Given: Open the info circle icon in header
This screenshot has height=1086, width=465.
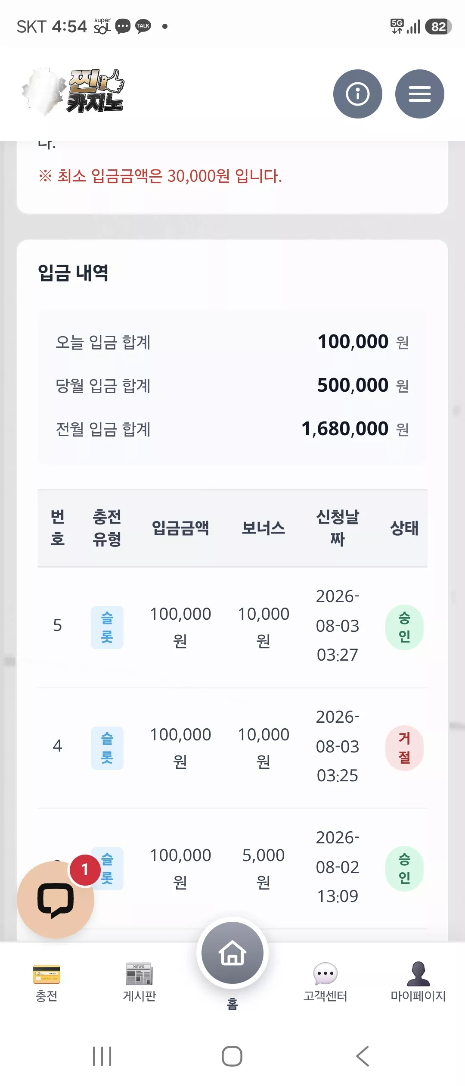Looking at the screenshot, I should pyautogui.click(x=357, y=94).
